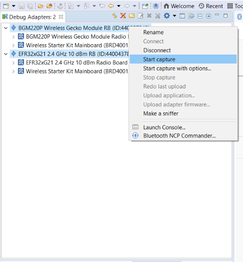Screen dimensions: 243x262
Task: Click the blue chip icon in the top toolbar
Action: [156, 6]
